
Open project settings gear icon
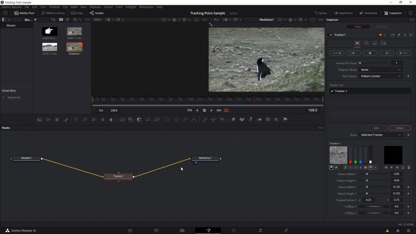408,230
